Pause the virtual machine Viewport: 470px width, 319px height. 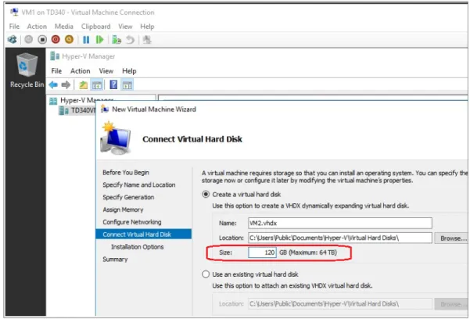(x=86, y=40)
